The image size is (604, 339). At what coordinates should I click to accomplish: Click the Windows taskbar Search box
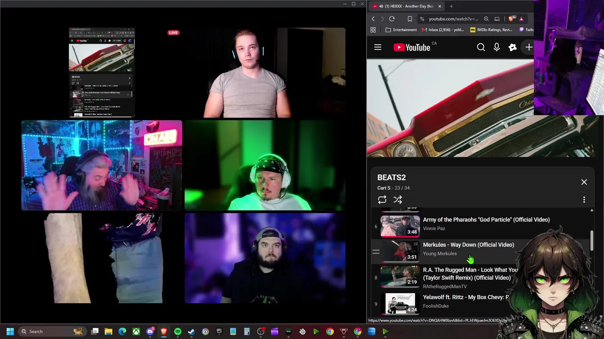51,331
